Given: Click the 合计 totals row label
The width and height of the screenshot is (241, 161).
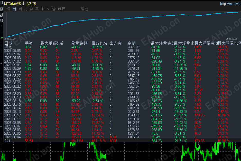Looking at the screenshot, I should [8, 140].
